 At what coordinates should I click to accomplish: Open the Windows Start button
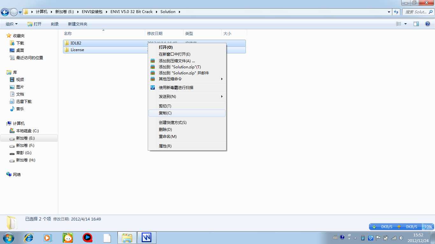[x=8, y=238]
